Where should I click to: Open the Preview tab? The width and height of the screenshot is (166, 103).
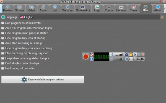click(8, 9)
